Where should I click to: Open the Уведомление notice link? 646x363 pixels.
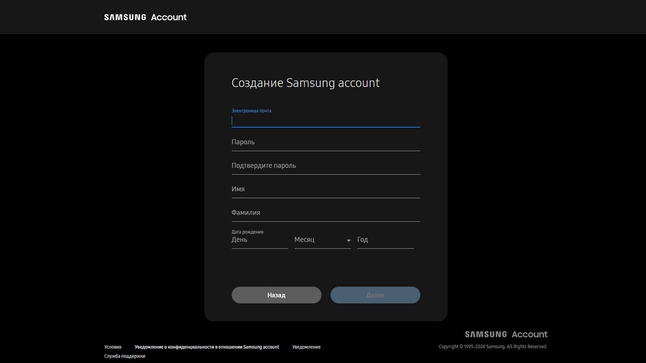[306, 347]
